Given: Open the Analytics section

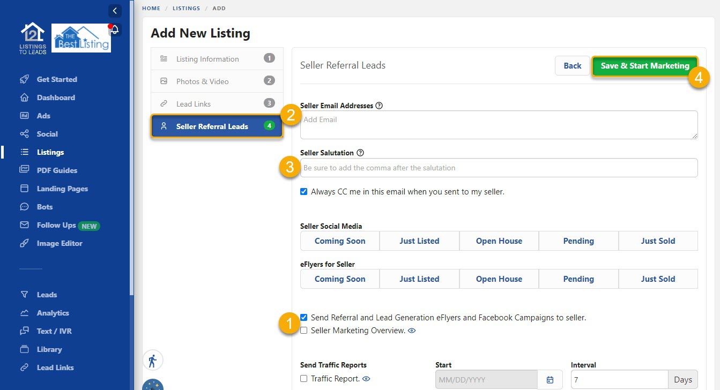Looking at the screenshot, I should tap(53, 312).
